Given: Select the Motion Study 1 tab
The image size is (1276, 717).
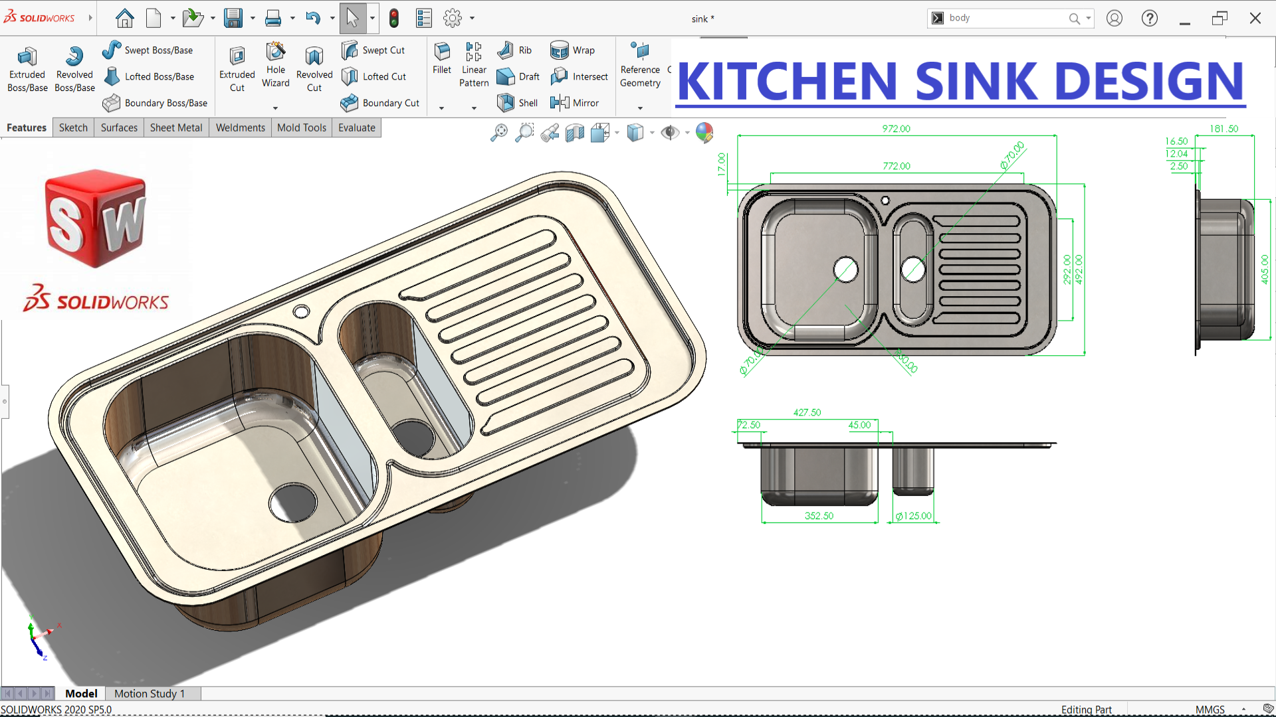Looking at the screenshot, I should (x=150, y=693).
